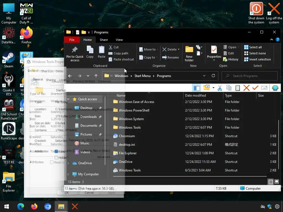This screenshot has height=212, width=283.
Task: Open the File menu tab
Action: [72, 40]
